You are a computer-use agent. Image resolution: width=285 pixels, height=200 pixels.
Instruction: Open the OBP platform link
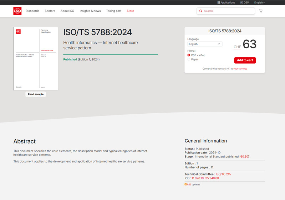pos(244,2)
